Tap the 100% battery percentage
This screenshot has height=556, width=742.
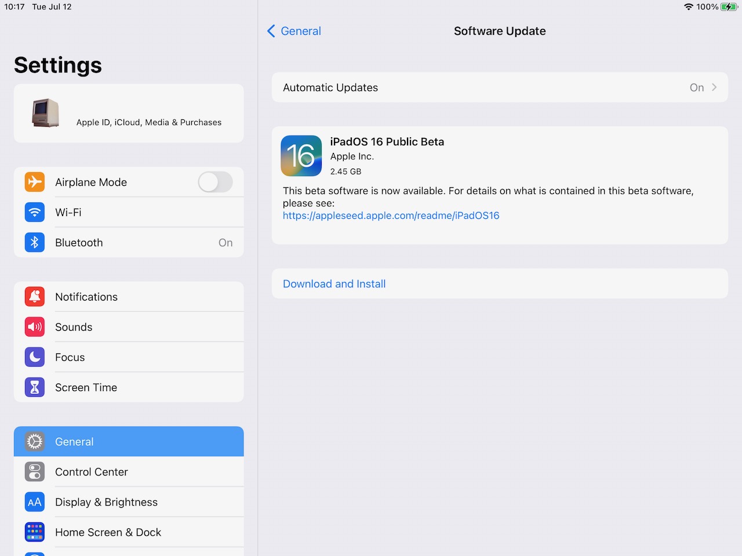pos(707,7)
